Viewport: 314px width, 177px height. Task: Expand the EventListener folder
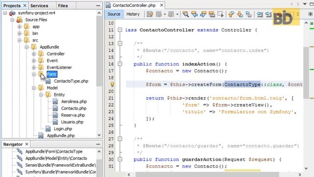[x=34, y=67]
